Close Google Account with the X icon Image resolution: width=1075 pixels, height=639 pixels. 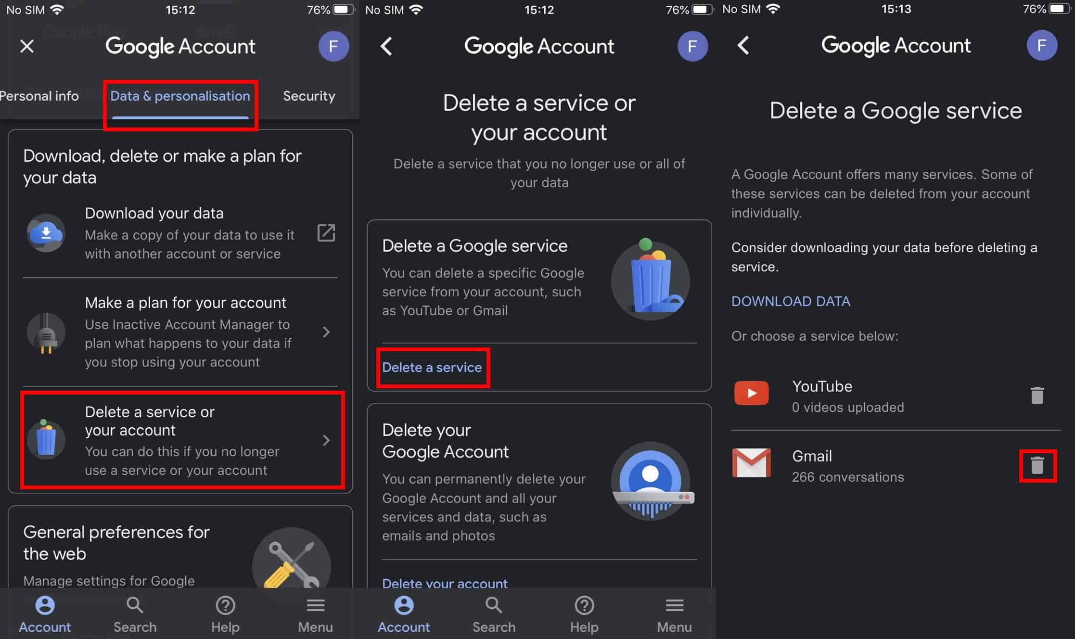coord(27,46)
